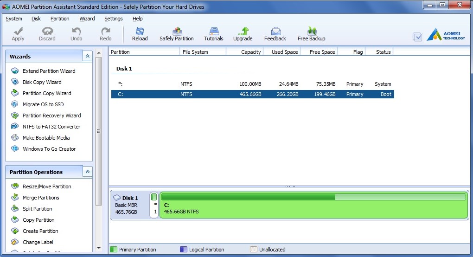
Task: Sort by the File System column header
Action: click(x=203, y=52)
